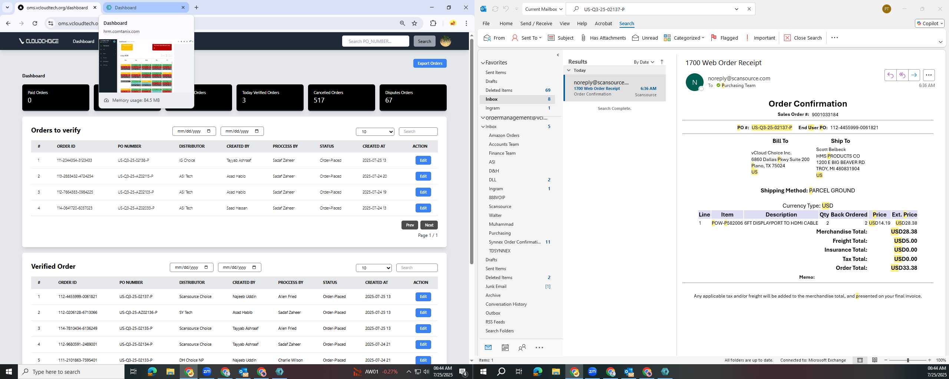This screenshot has width=949, height=379.
Task: Adjust Outlook zoom slider
Action: pos(907,360)
